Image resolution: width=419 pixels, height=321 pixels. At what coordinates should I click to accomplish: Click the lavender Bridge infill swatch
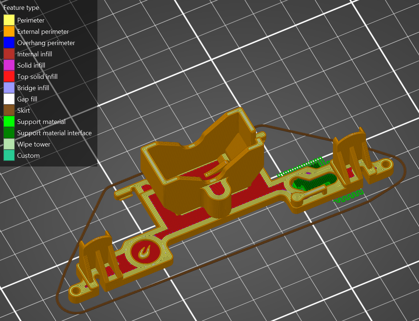pyautogui.click(x=9, y=88)
